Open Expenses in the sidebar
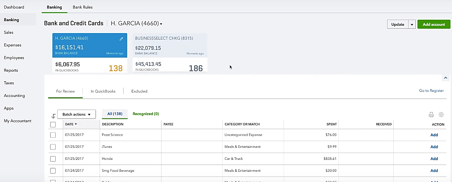This screenshot has height=182, width=452. tap(13, 45)
